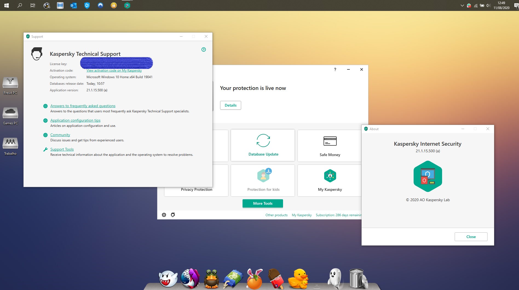Minimize the Kaspersky main window

point(348,69)
